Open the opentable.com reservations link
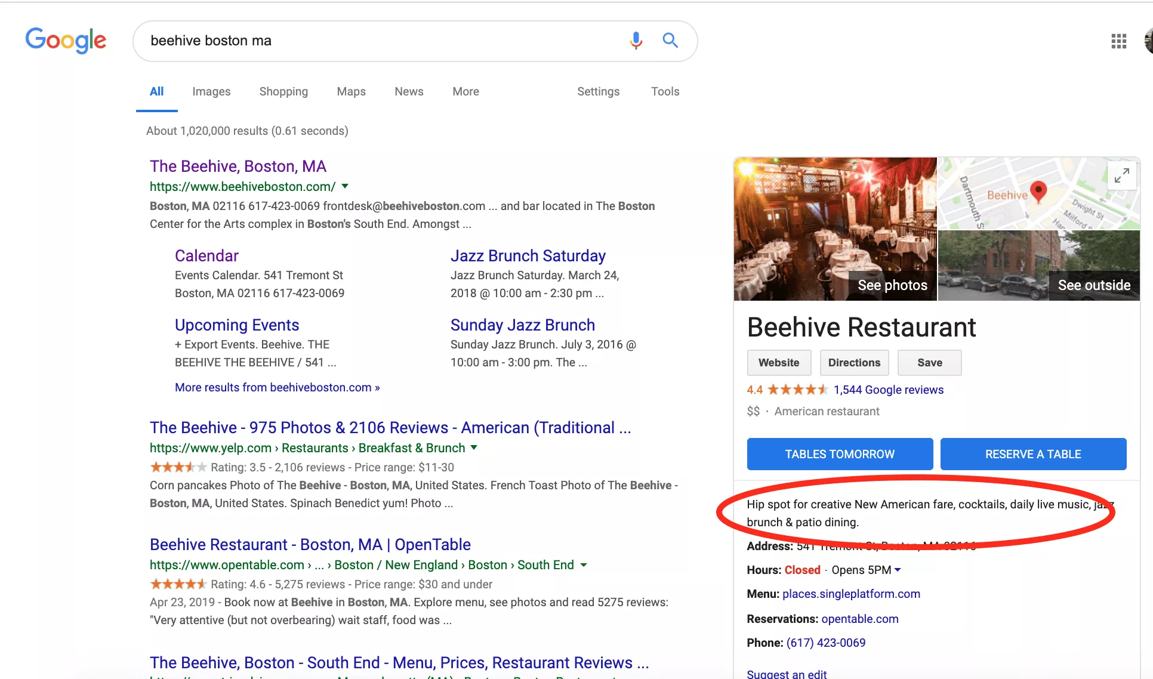1153x679 pixels. coord(859,619)
